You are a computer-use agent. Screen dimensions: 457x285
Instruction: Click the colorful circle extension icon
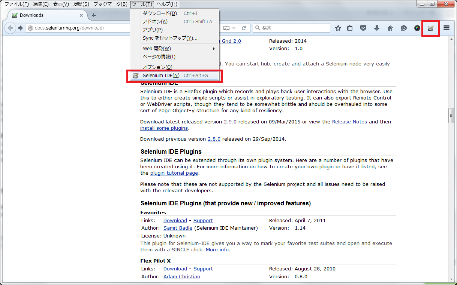417,28
